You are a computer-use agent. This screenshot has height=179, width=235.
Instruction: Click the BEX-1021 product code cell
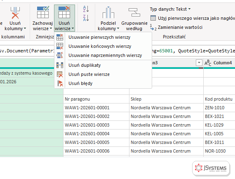(219, 116)
